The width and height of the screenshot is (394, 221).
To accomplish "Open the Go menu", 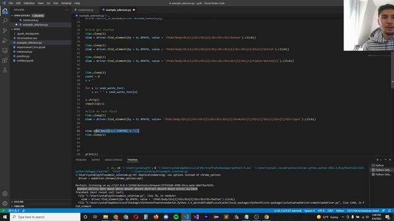I will (49, 3).
